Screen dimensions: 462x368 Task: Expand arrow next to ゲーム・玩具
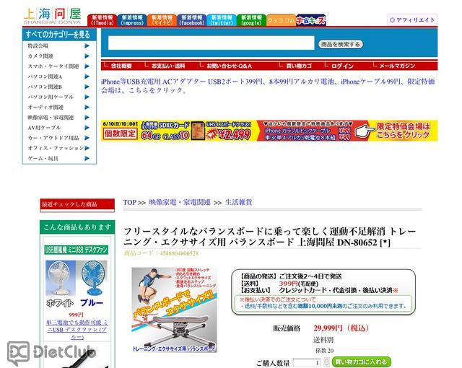(87, 158)
